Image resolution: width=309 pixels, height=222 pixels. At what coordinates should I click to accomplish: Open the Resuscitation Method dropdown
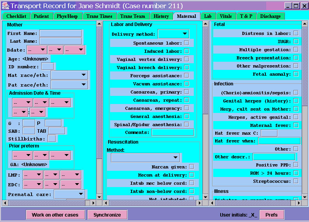pos(145,158)
